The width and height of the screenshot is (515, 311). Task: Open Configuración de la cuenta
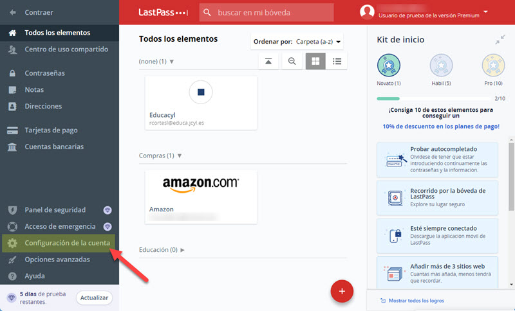coord(59,243)
